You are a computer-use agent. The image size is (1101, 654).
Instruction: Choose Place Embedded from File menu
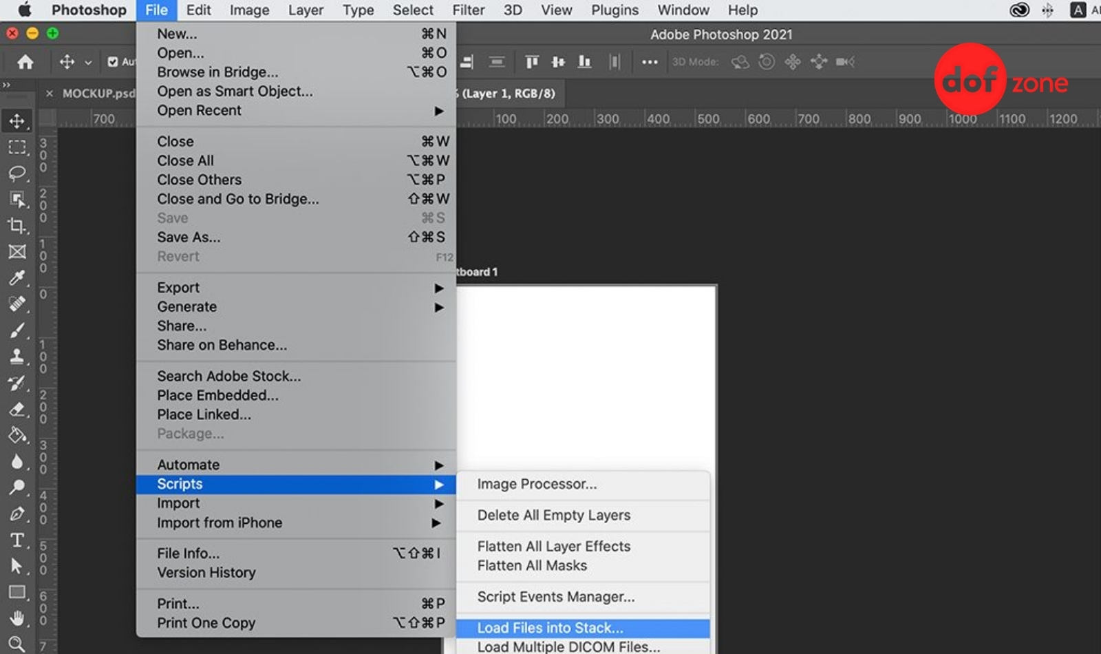pos(296,395)
